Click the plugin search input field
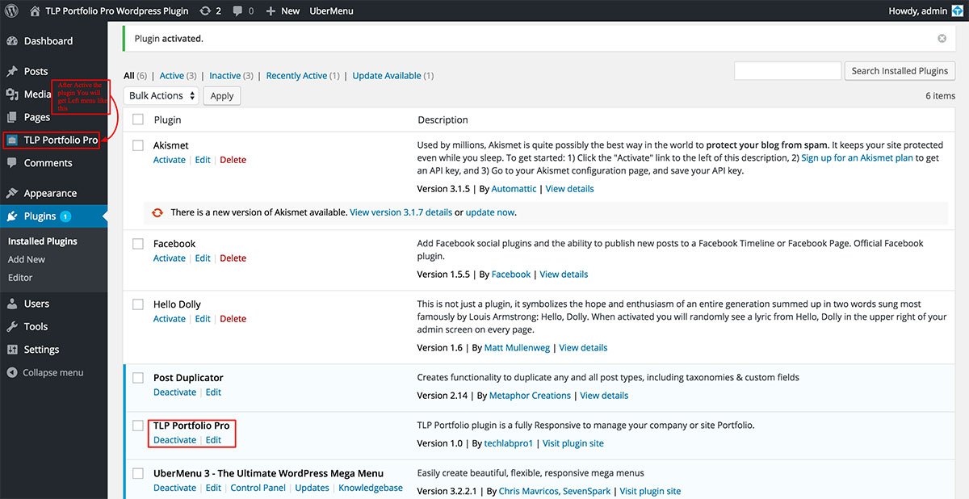The height and width of the screenshot is (499, 969). coord(787,70)
